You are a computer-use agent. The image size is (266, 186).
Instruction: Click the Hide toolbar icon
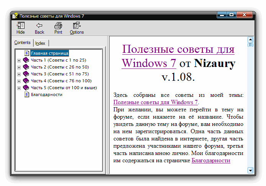[21, 26]
